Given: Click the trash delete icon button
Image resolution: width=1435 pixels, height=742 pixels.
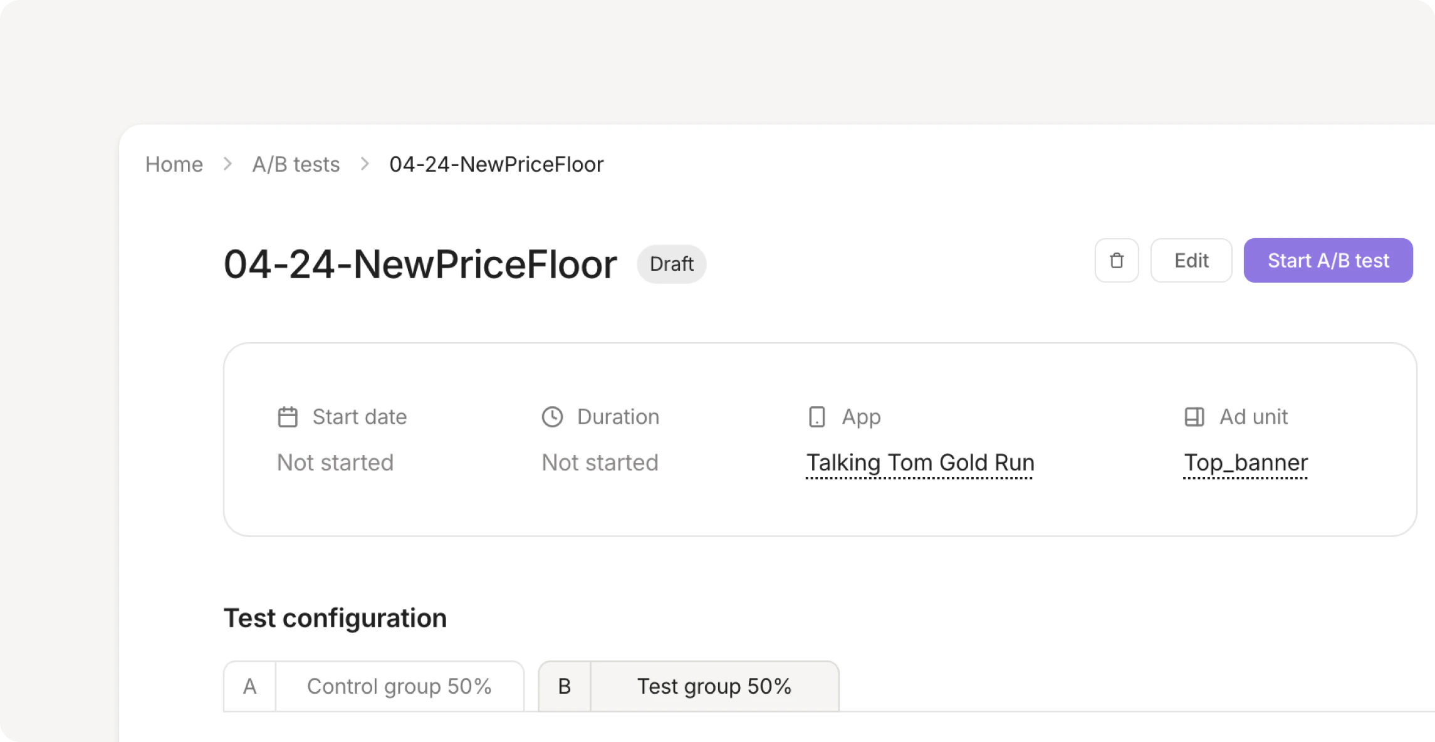Looking at the screenshot, I should [x=1116, y=261].
